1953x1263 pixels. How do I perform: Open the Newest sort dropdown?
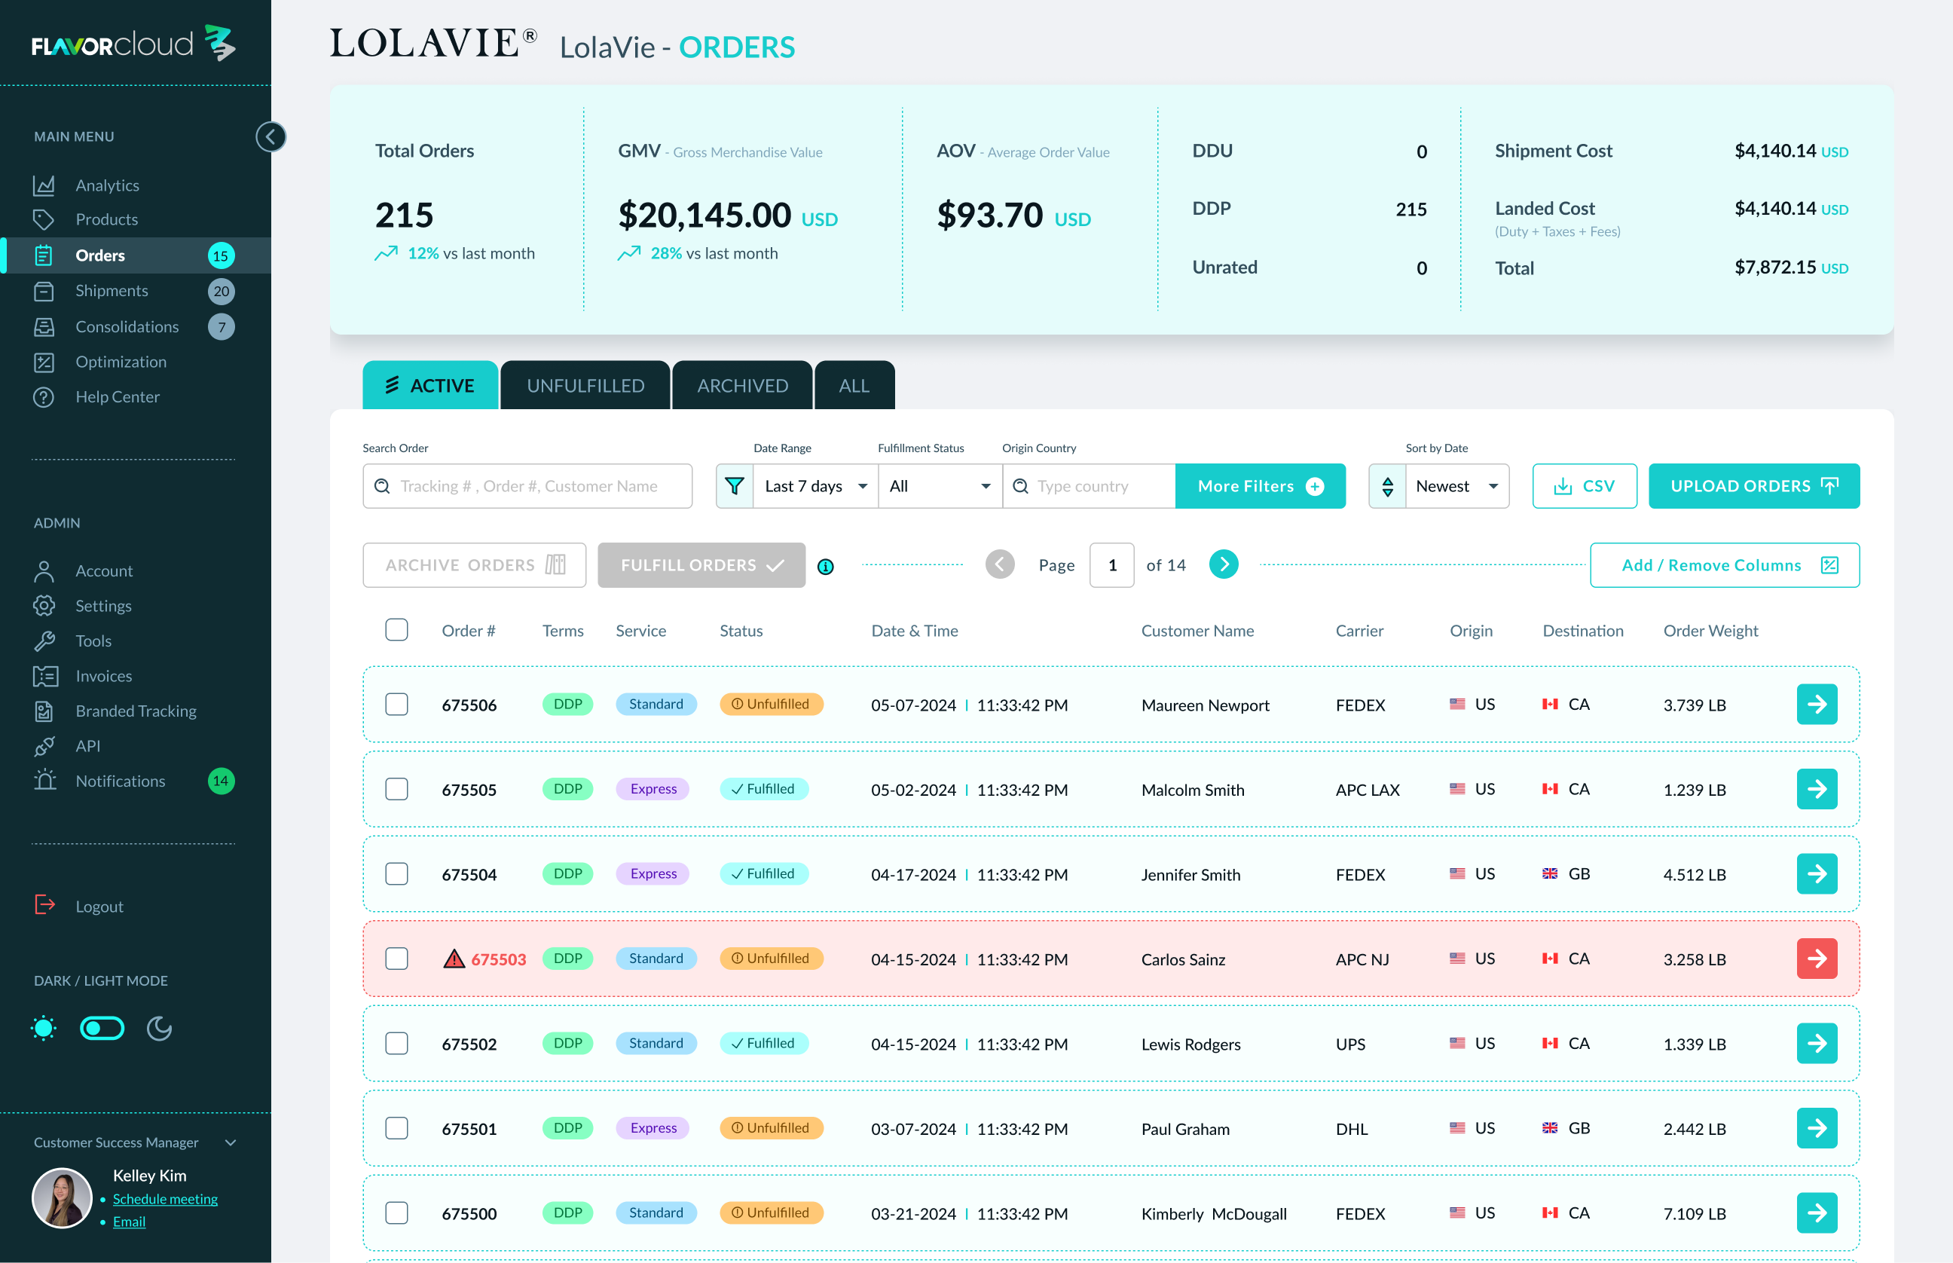coord(1458,486)
